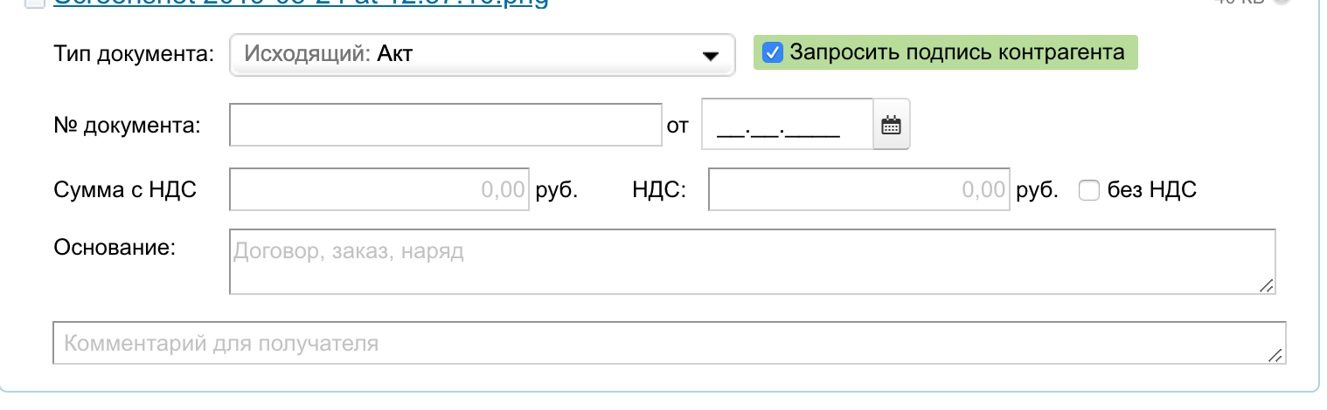Click the dropdown arrow of document type
This screenshot has width=1327, height=410.
click(x=710, y=56)
